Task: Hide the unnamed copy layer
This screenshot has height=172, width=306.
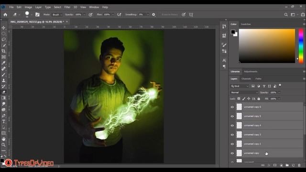Action: click(x=232, y=153)
